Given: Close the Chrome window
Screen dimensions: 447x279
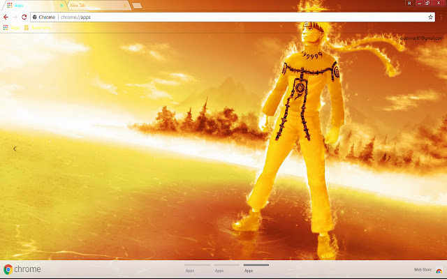Looking at the screenshot, I should [x=439, y=3].
